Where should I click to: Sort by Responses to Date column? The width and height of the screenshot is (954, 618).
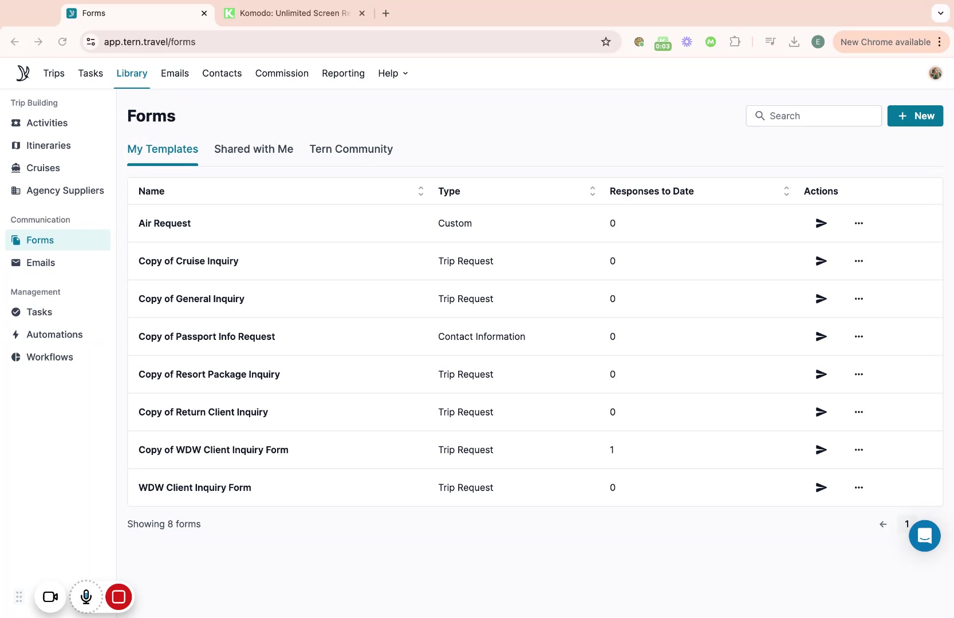tap(786, 191)
